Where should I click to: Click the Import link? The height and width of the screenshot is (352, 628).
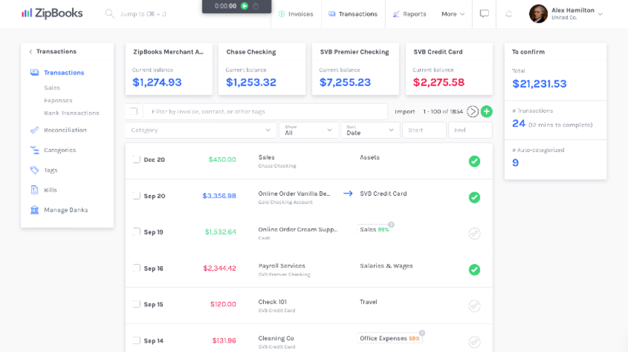pyautogui.click(x=405, y=112)
